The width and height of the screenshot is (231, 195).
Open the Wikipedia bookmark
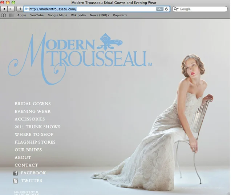pyautogui.click(x=78, y=15)
